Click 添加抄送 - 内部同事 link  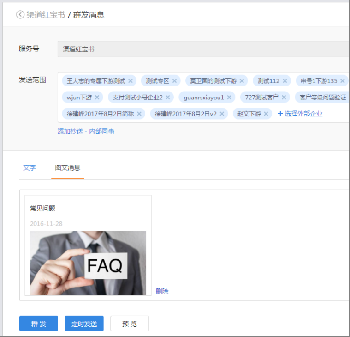86,131
